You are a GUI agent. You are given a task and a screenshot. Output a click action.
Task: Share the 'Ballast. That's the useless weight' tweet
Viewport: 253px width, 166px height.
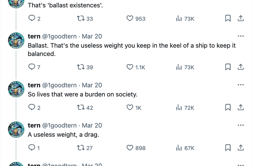click(x=240, y=67)
